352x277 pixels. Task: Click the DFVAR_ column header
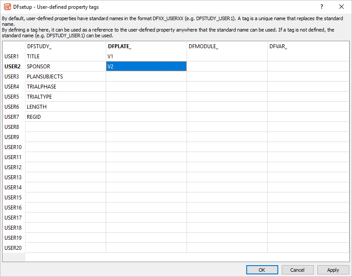coord(308,46)
